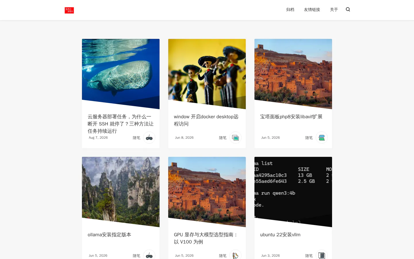414x259 pixels.
Task: Open the whale underwater thumbnail
Action: [121, 74]
